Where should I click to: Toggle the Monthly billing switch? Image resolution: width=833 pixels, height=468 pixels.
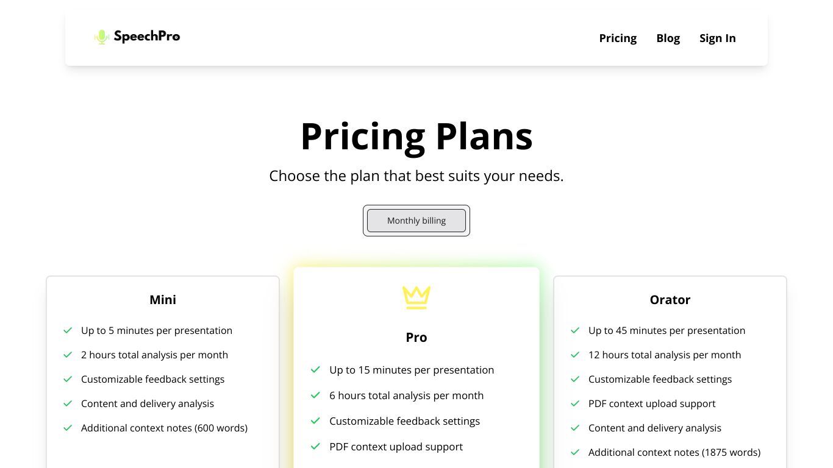[416, 221]
